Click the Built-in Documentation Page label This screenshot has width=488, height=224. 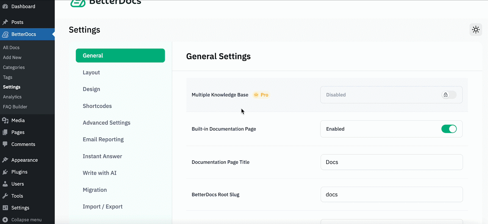(224, 129)
